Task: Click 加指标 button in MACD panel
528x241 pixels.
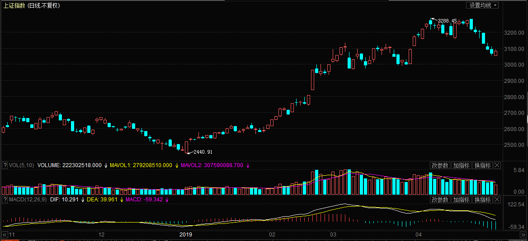Action: coord(462,200)
